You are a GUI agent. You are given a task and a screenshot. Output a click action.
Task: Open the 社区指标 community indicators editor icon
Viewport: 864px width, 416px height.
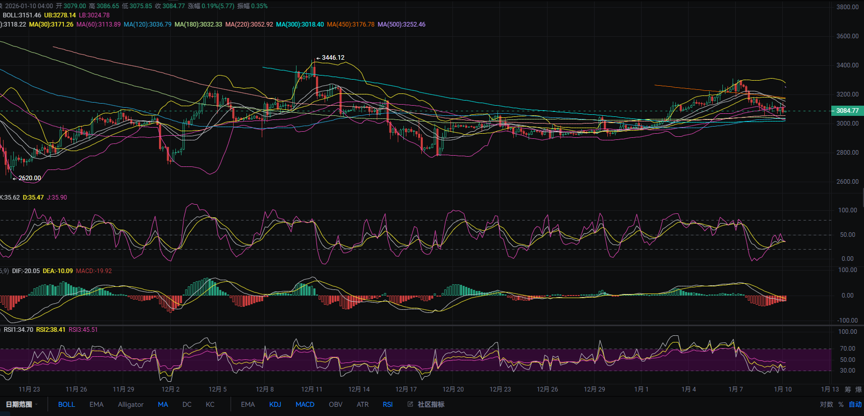pos(410,404)
